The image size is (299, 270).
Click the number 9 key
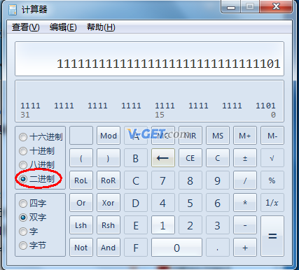[x=218, y=180]
